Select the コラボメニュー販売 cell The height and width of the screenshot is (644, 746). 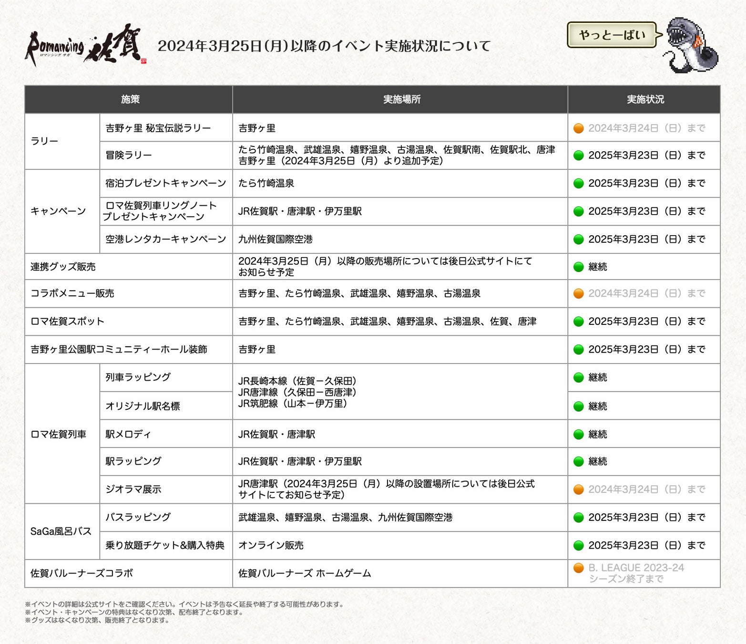[x=129, y=293]
